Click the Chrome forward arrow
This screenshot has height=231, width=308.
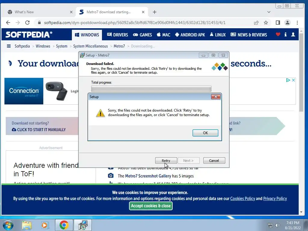18,23
